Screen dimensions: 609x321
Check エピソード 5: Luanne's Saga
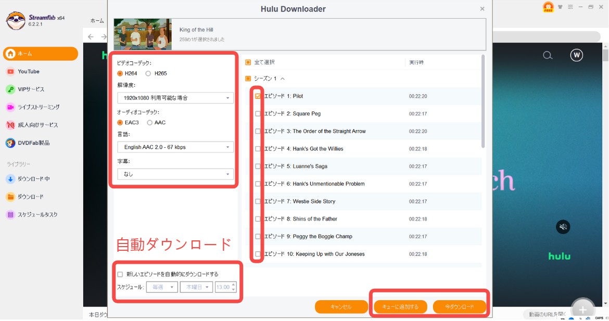258,166
